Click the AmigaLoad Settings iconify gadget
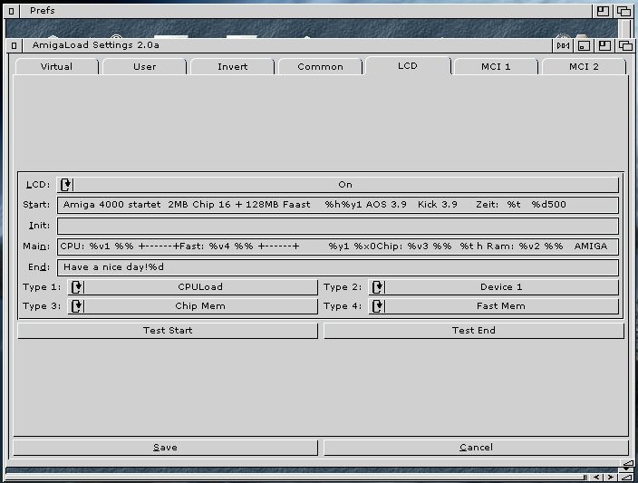The width and height of the screenshot is (638, 483). (585, 45)
